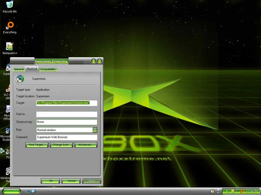Click in the Target path field

tap(67, 103)
